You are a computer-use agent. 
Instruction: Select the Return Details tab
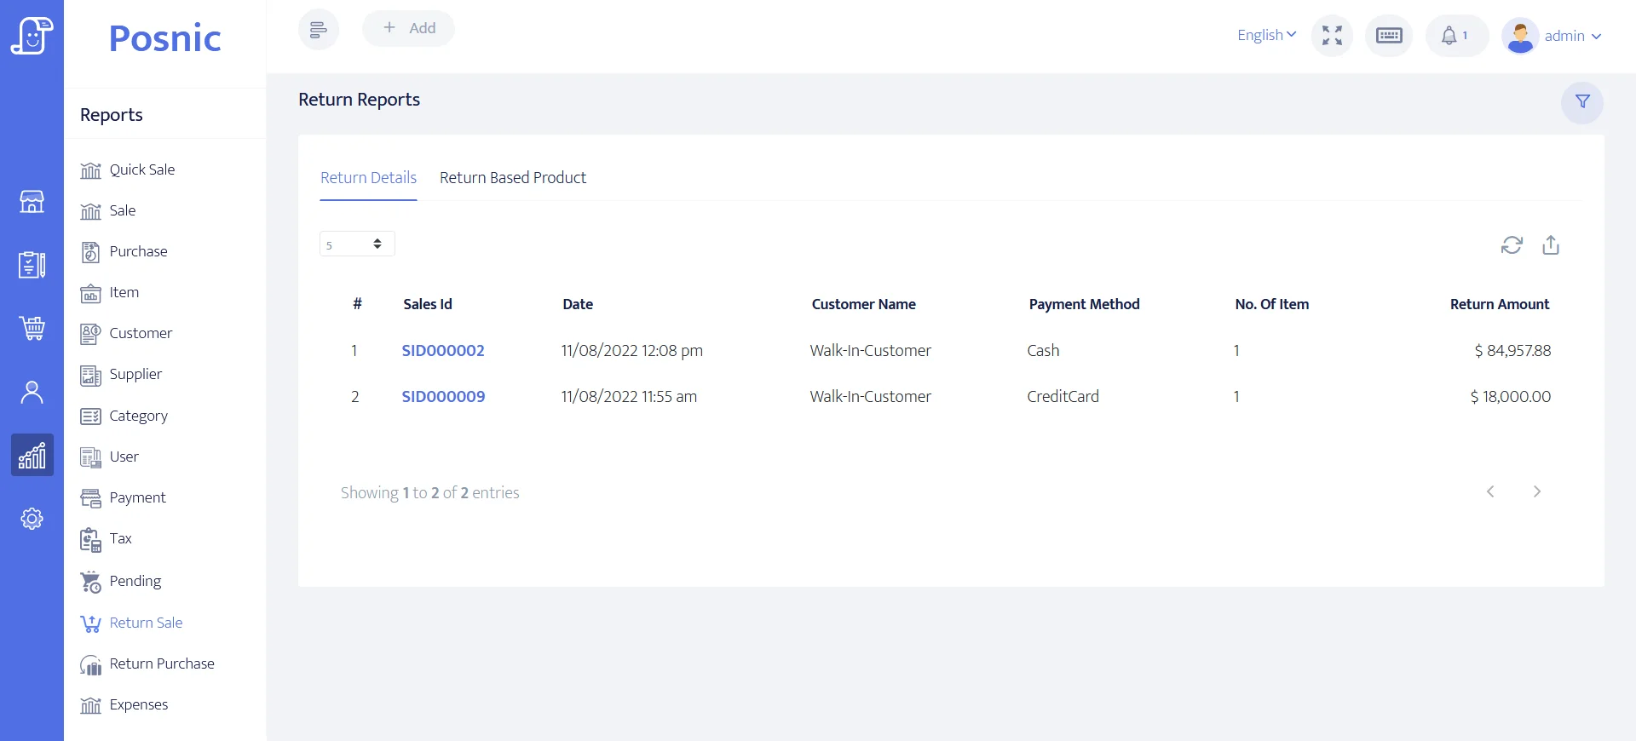(x=368, y=178)
